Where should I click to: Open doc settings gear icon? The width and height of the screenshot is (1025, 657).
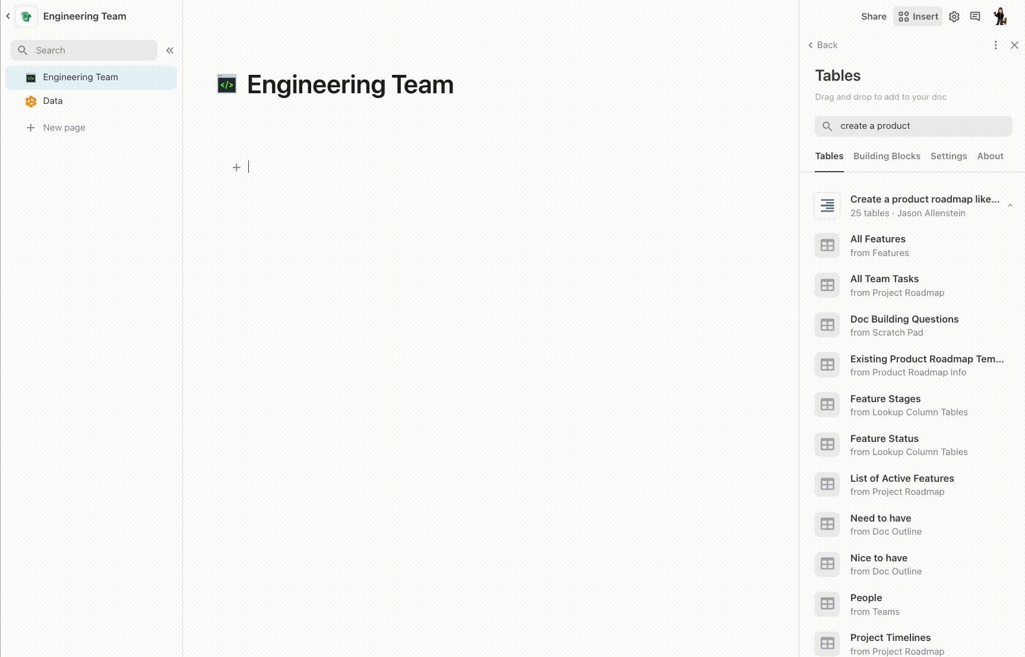coord(954,17)
